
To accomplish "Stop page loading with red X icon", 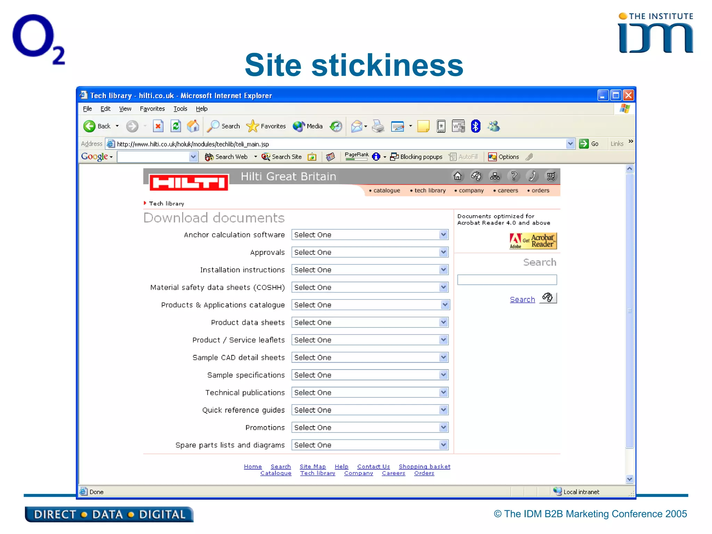I will pos(158,126).
